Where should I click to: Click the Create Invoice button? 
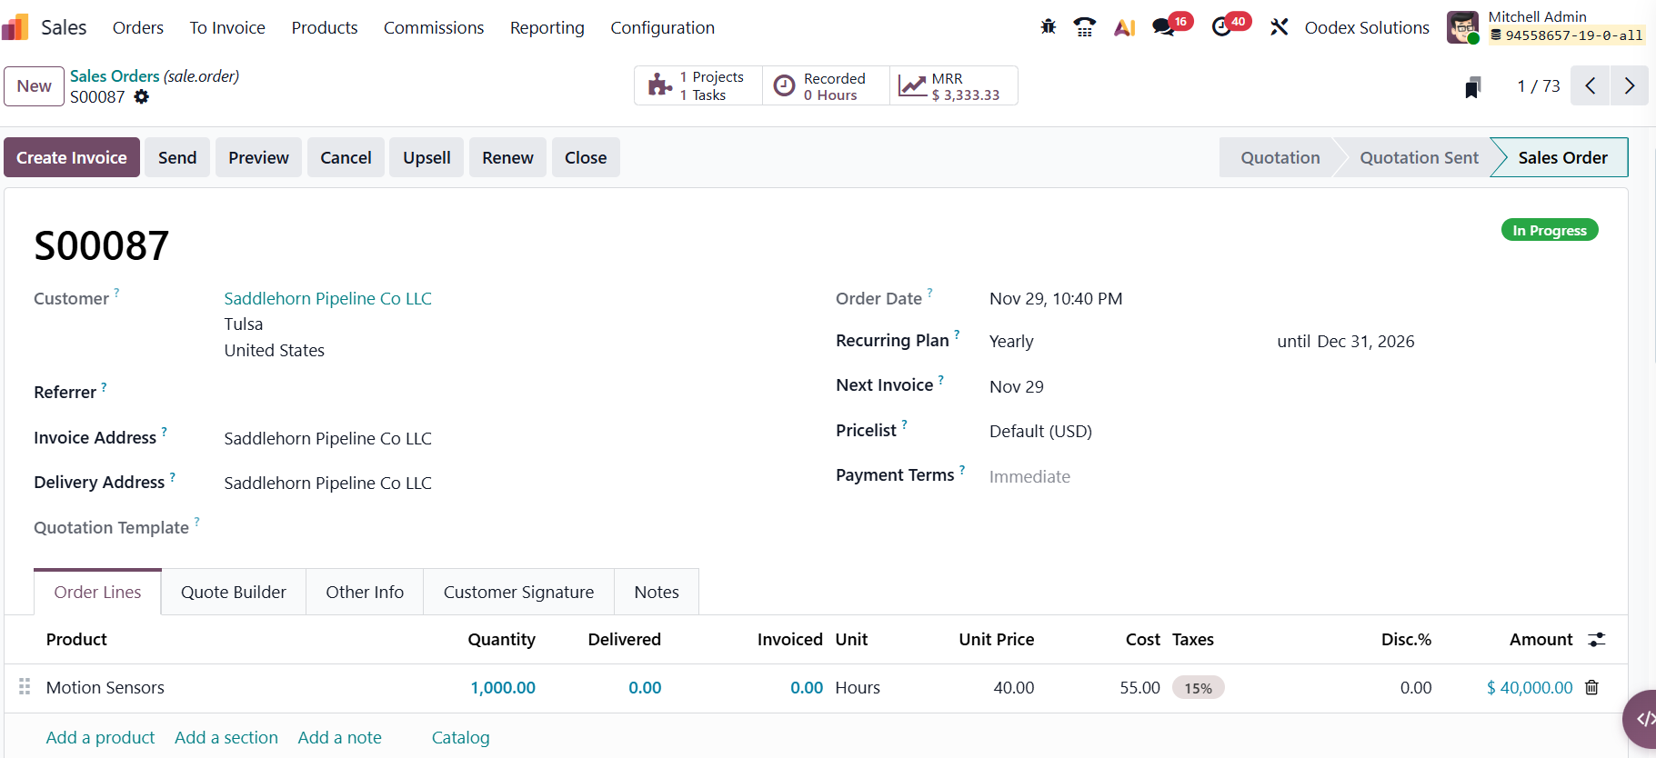point(72,157)
